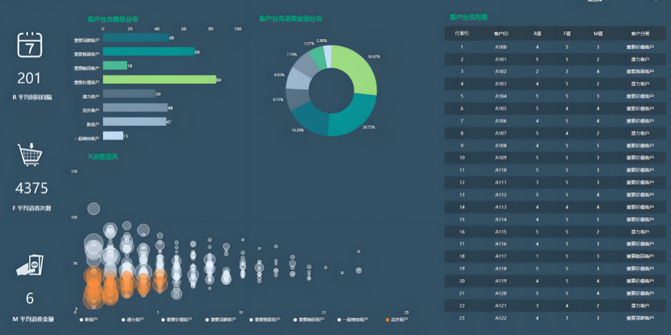Select customer ID cell A102

point(501,72)
